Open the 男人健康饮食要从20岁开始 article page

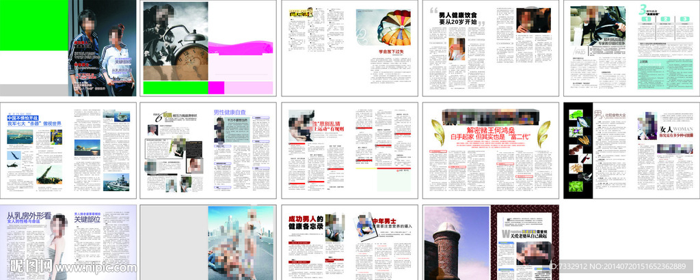457,18
